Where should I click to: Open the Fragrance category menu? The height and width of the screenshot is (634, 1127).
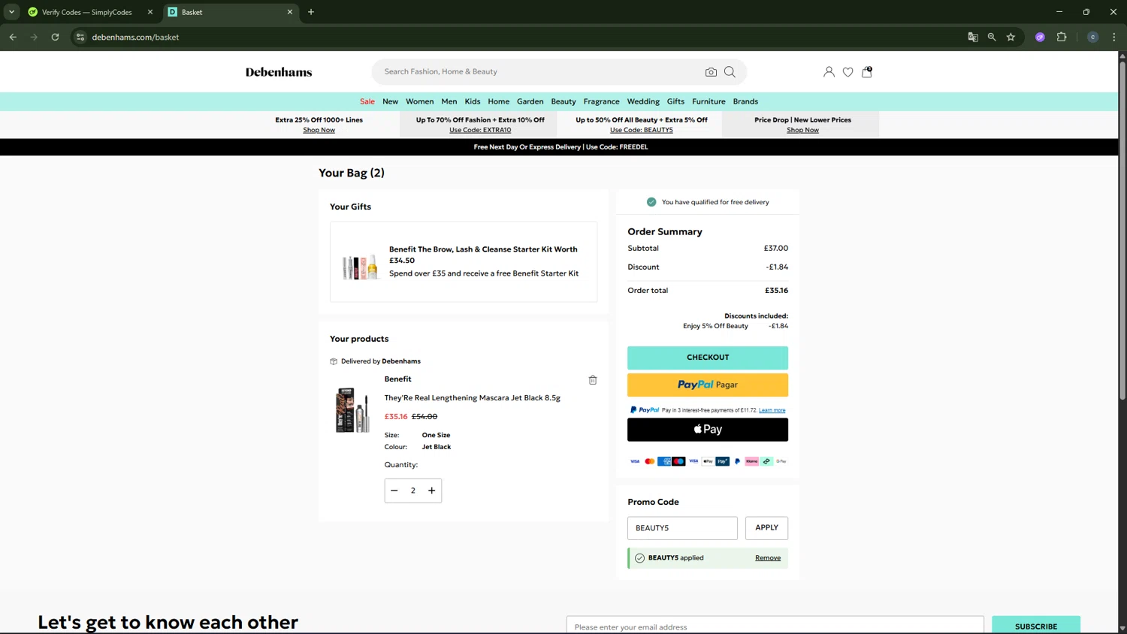point(602,101)
